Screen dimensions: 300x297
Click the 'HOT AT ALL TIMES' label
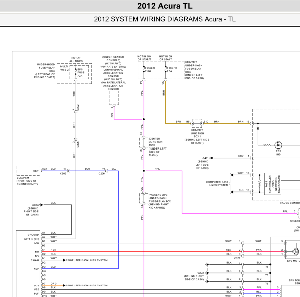pyautogui.click(x=76, y=59)
